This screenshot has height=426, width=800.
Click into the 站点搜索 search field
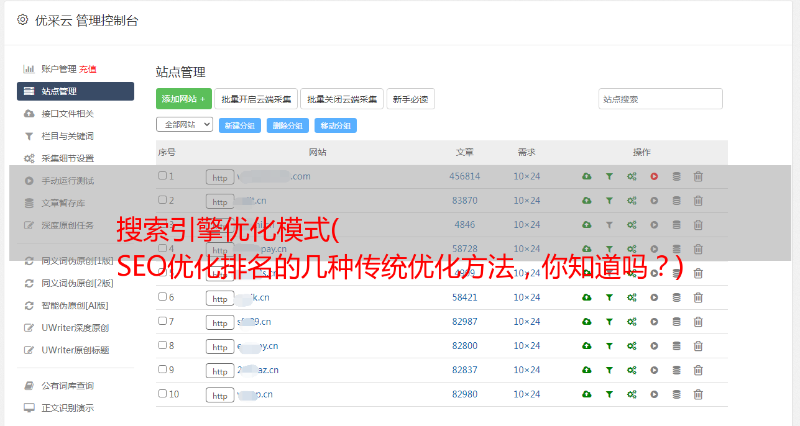click(660, 99)
